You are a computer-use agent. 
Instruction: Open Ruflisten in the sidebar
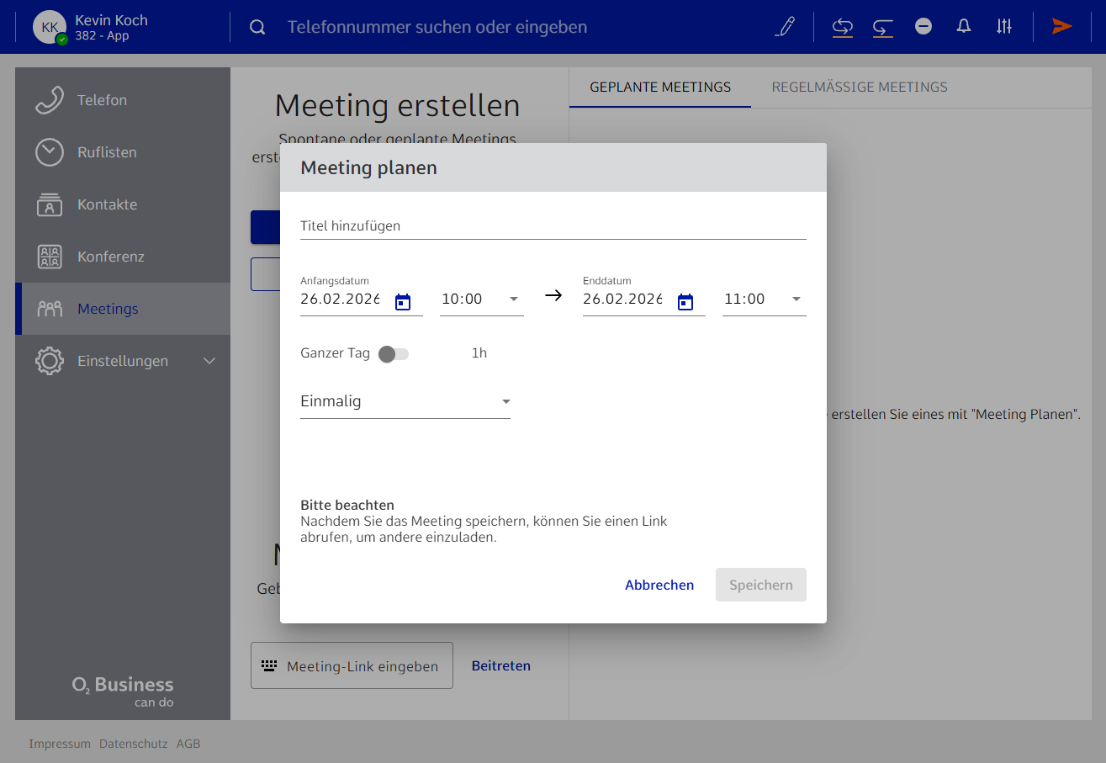coord(107,152)
